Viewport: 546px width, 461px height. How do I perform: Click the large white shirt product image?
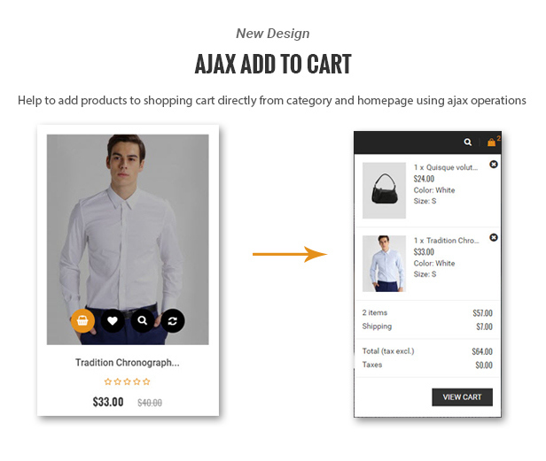point(128,222)
